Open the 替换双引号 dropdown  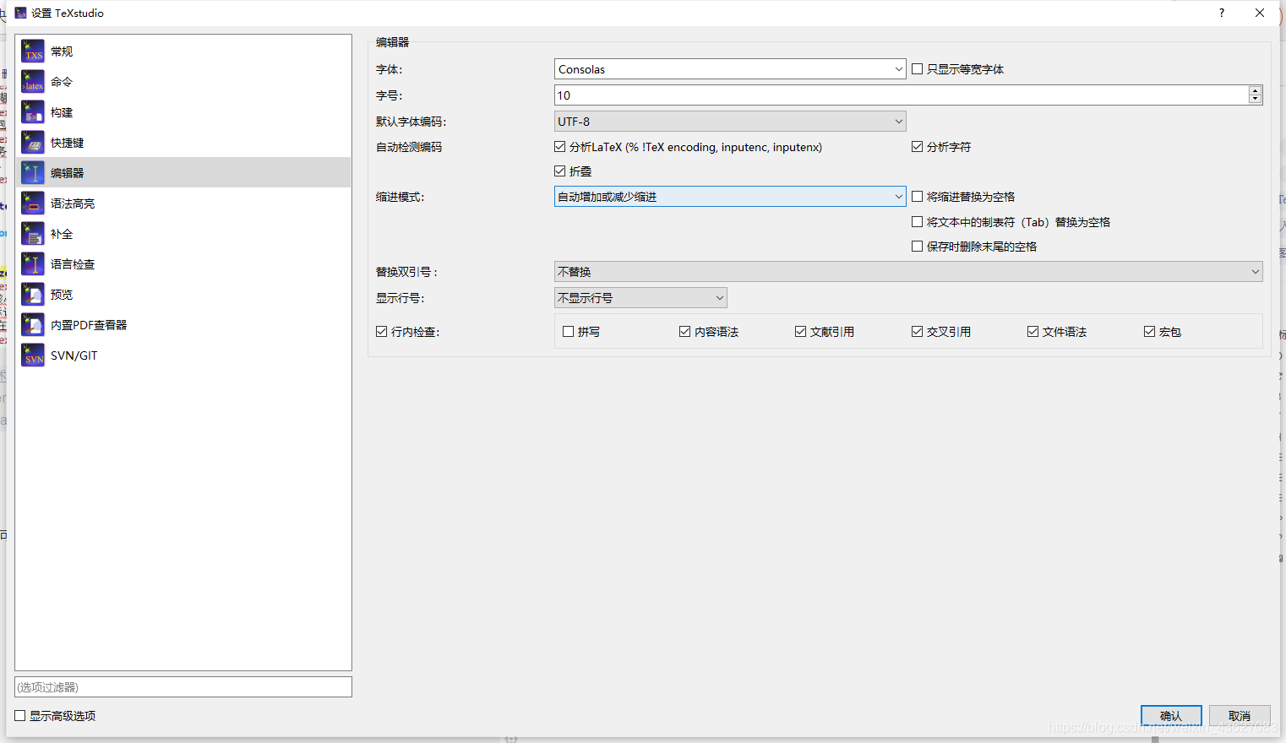click(x=908, y=272)
